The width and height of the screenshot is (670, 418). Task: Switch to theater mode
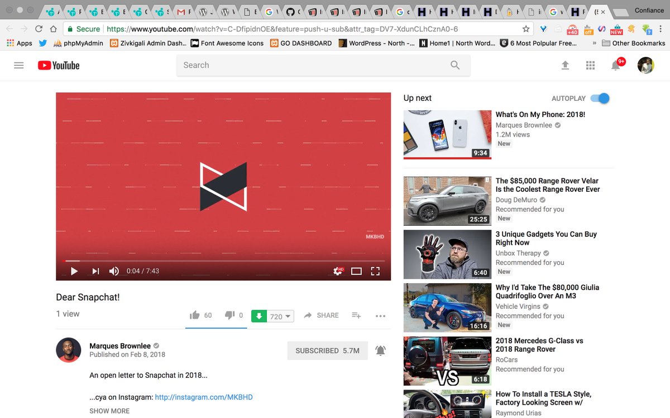click(x=356, y=271)
